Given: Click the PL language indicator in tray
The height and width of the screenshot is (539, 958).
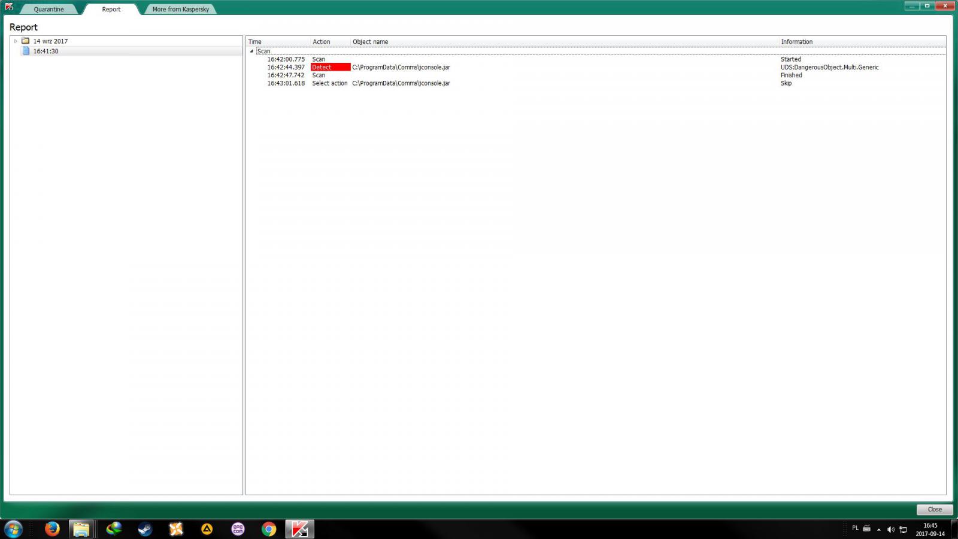Looking at the screenshot, I should (855, 528).
